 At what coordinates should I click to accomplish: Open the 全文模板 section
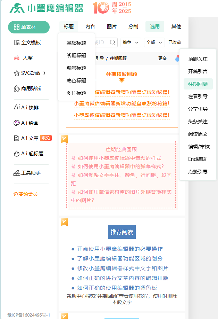point(27,42)
